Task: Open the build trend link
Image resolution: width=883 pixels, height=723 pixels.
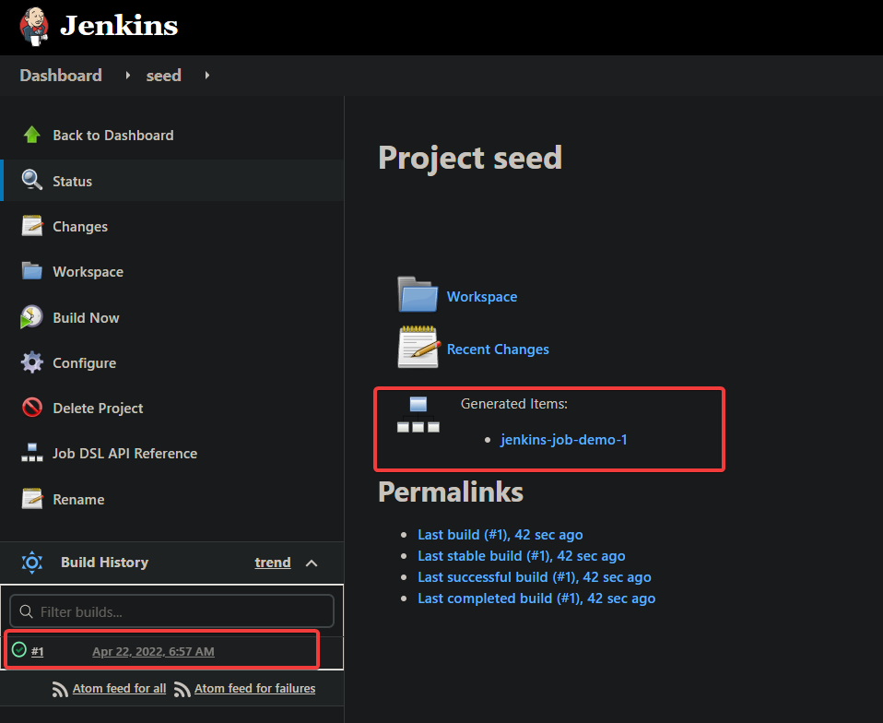Action: click(273, 563)
